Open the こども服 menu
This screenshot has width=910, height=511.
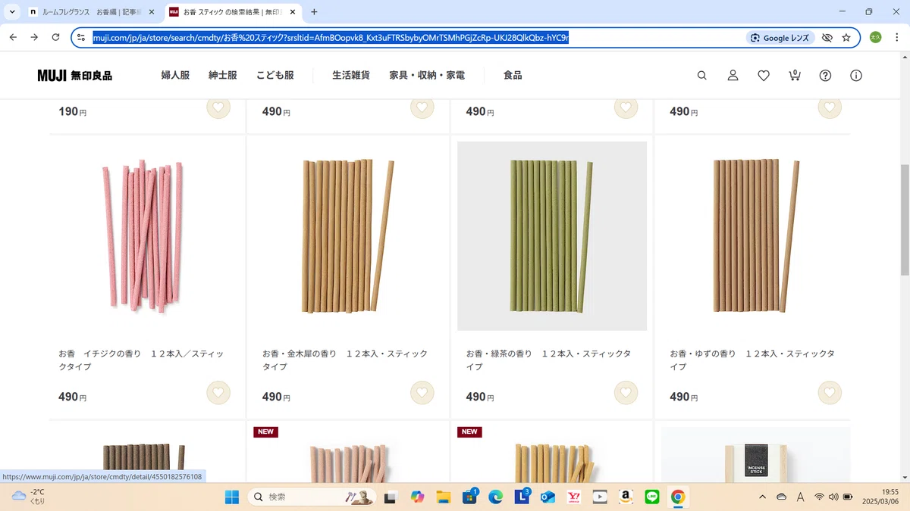click(275, 76)
